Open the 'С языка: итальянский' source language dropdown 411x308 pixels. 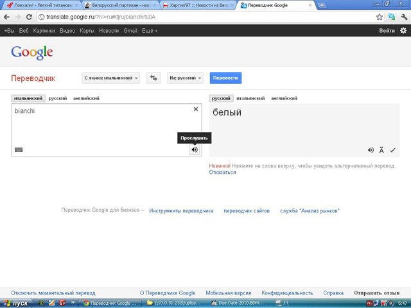coord(111,78)
